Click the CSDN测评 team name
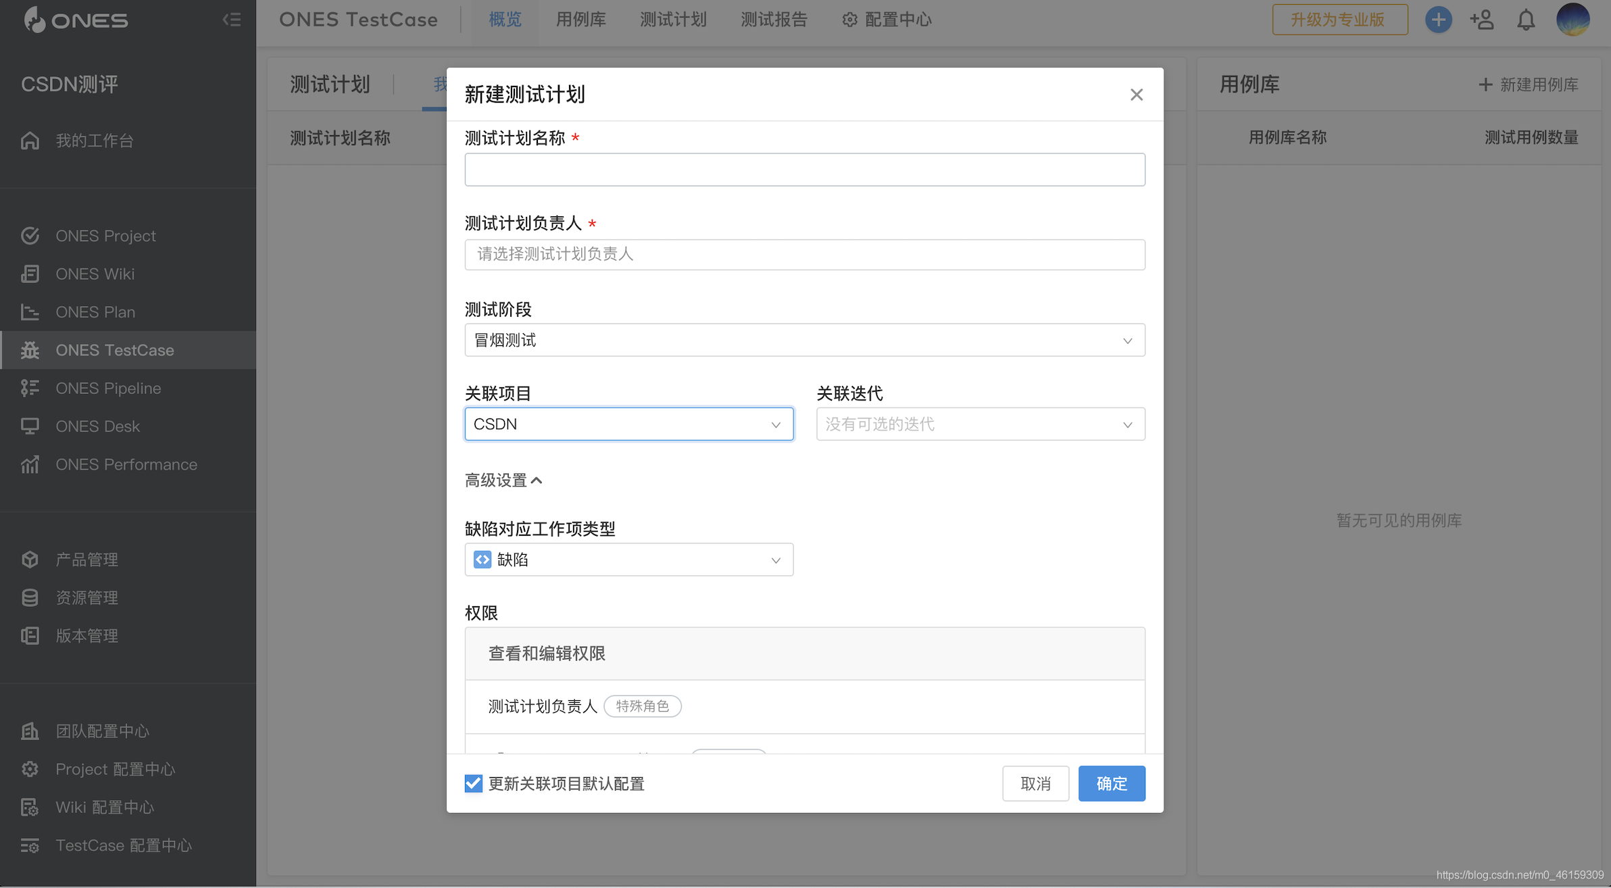This screenshot has width=1611, height=888. (x=70, y=84)
